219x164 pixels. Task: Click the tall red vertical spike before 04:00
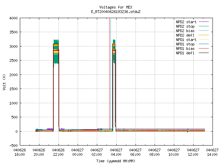pos(109,74)
